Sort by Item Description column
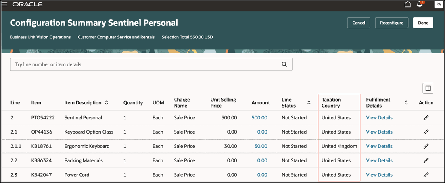The height and width of the screenshot is (183, 445). pyautogui.click(x=107, y=103)
